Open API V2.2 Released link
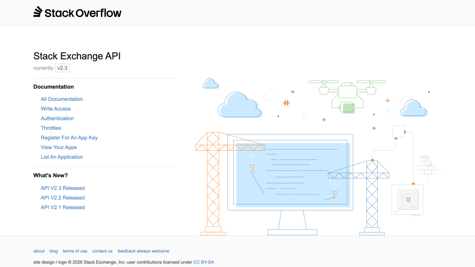475x267 pixels. click(63, 198)
